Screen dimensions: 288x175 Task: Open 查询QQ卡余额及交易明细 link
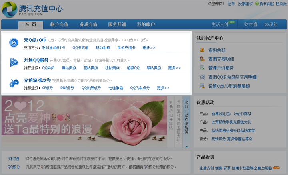[x=232, y=77]
